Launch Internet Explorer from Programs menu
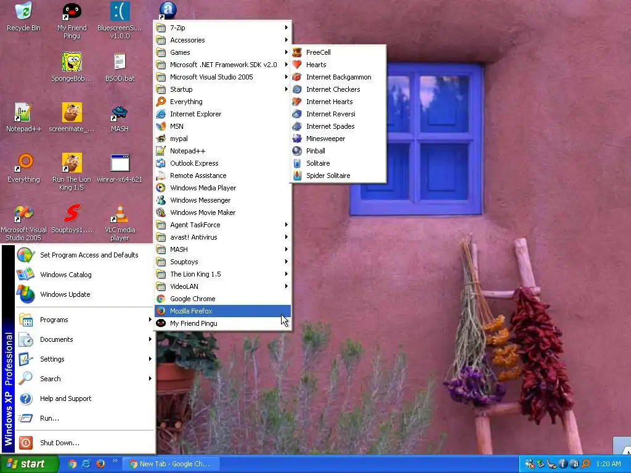This screenshot has height=473, width=631. point(222,114)
